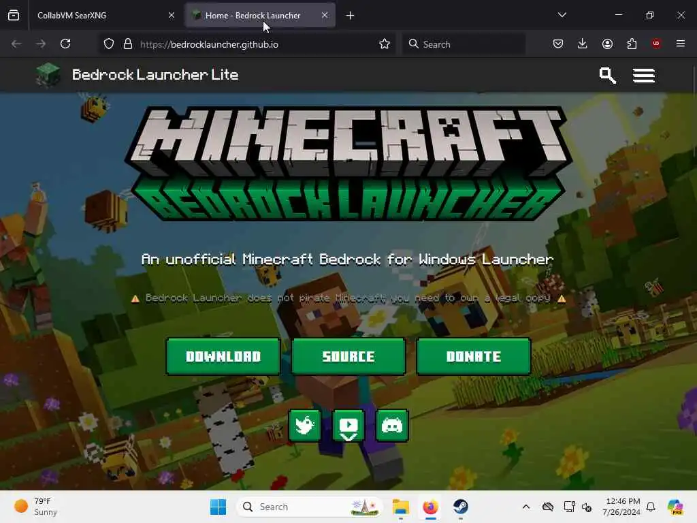Viewport: 697px width, 523px height.
Task: Open the Firefox application menu
Action: pos(681,44)
